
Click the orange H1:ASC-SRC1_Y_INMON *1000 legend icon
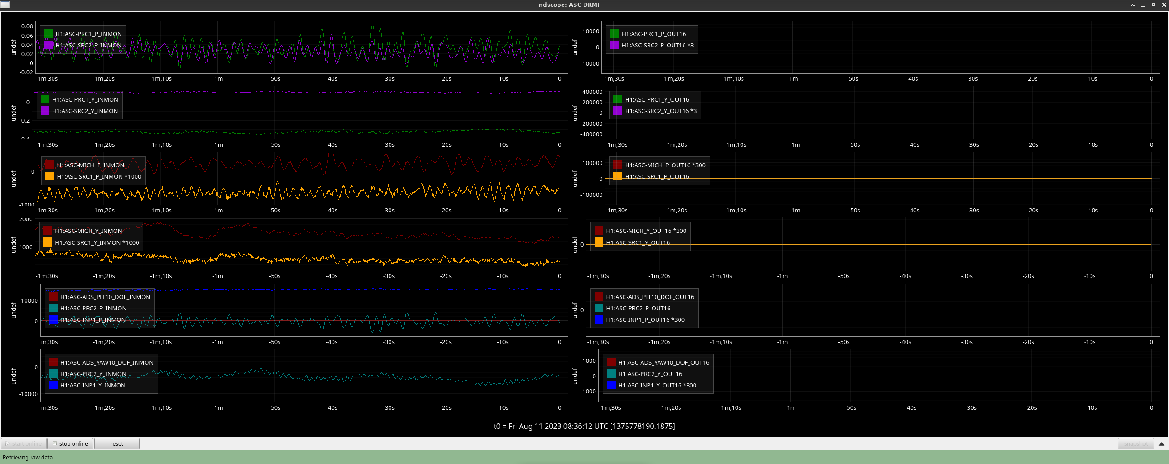[x=47, y=242]
